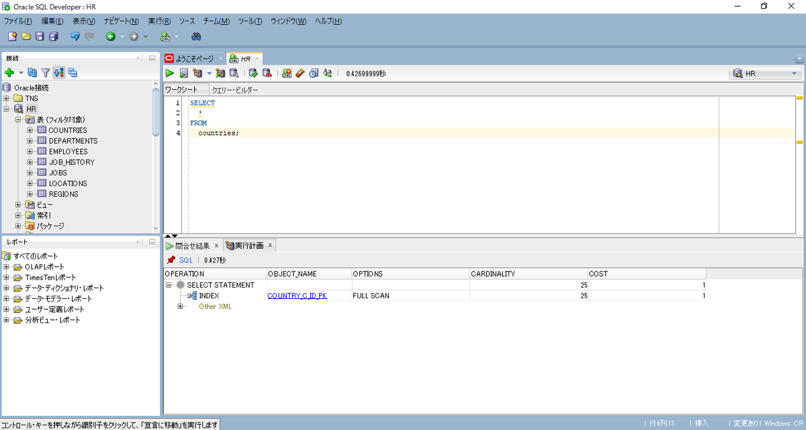Refresh the connections tree
This screenshot has height=430, width=806.
point(32,73)
